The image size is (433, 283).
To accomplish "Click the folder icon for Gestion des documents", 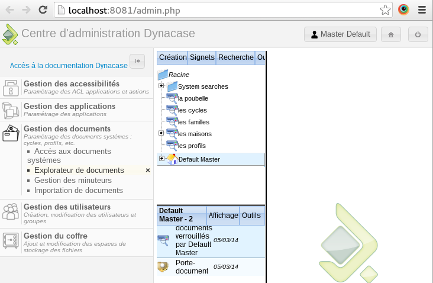I will point(11,133).
